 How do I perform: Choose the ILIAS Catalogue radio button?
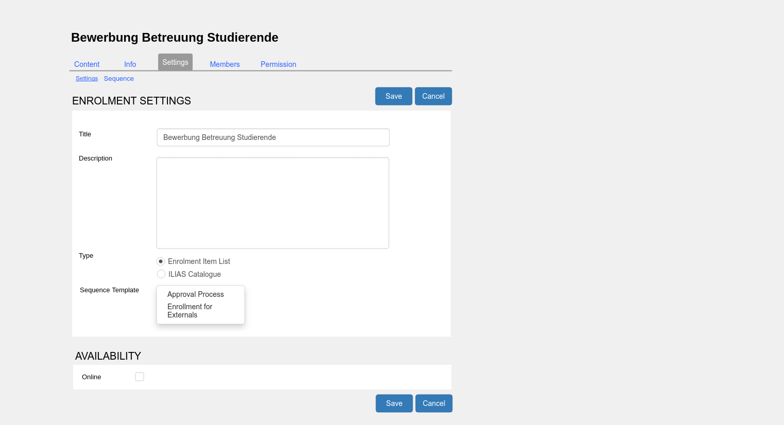coord(161,274)
